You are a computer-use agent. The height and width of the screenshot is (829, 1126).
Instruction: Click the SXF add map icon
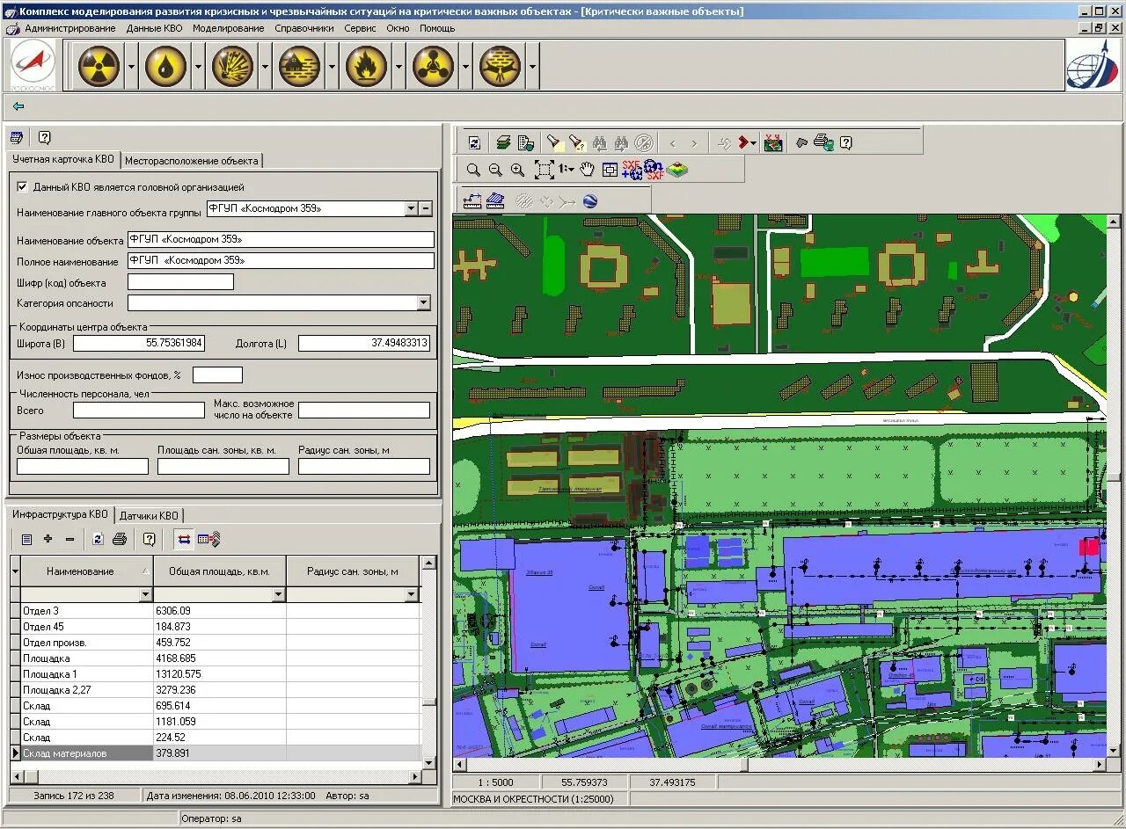632,170
